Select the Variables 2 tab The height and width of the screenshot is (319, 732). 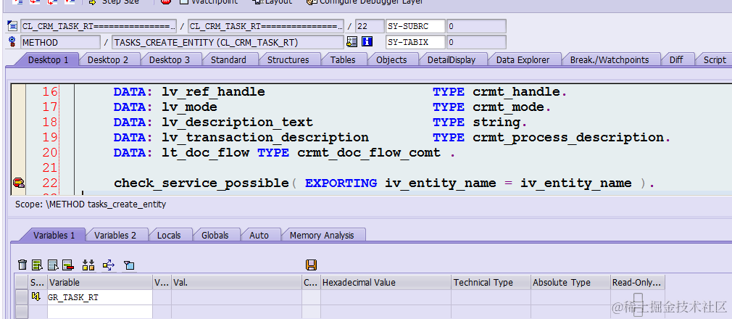tap(115, 236)
